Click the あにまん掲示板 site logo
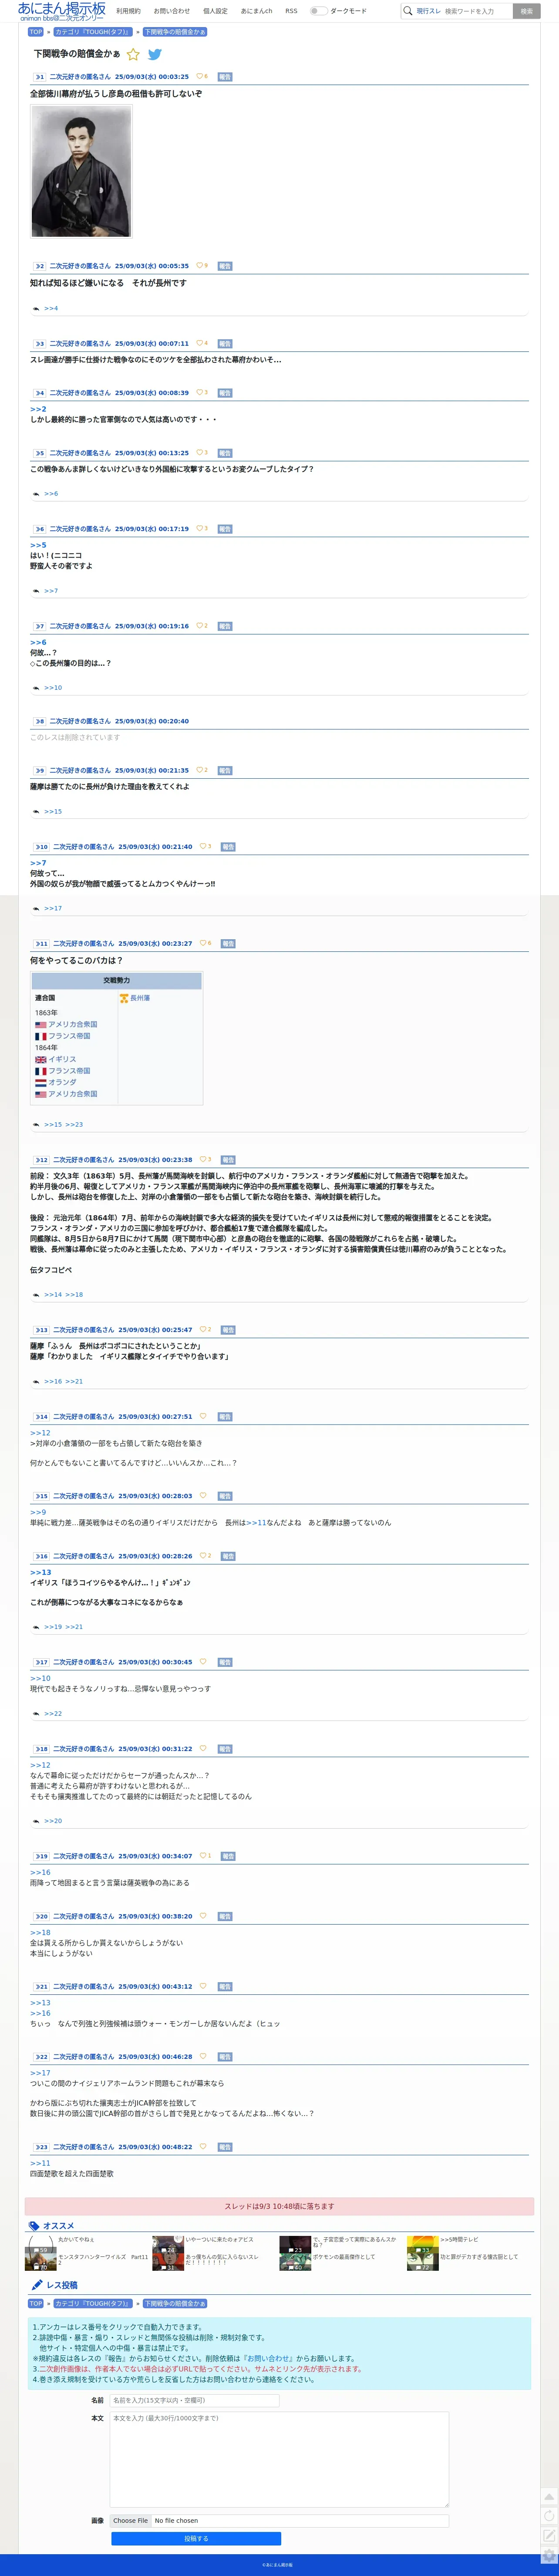The image size is (559, 2576). [x=62, y=11]
